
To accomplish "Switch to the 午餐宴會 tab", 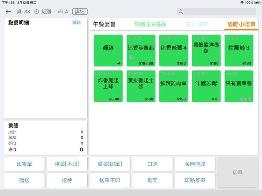I will pos(104,24).
